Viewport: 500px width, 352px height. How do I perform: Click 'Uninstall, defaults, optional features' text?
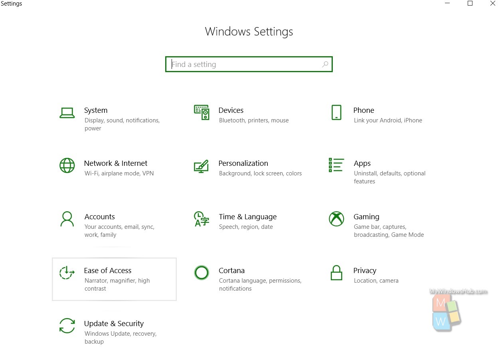point(389,177)
